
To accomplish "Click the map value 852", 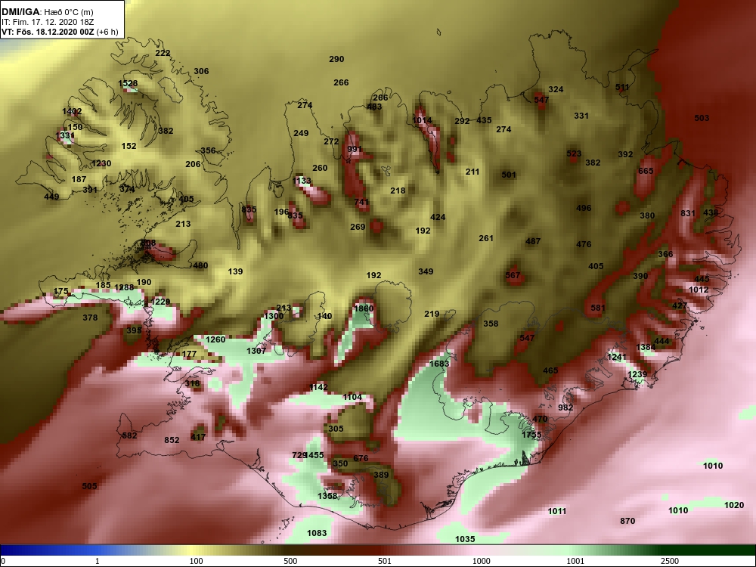I will pyautogui.click(x=172, y=440).
